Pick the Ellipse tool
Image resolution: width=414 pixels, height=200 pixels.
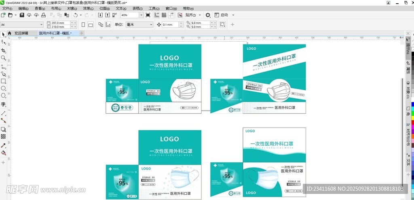coord(3,88)
